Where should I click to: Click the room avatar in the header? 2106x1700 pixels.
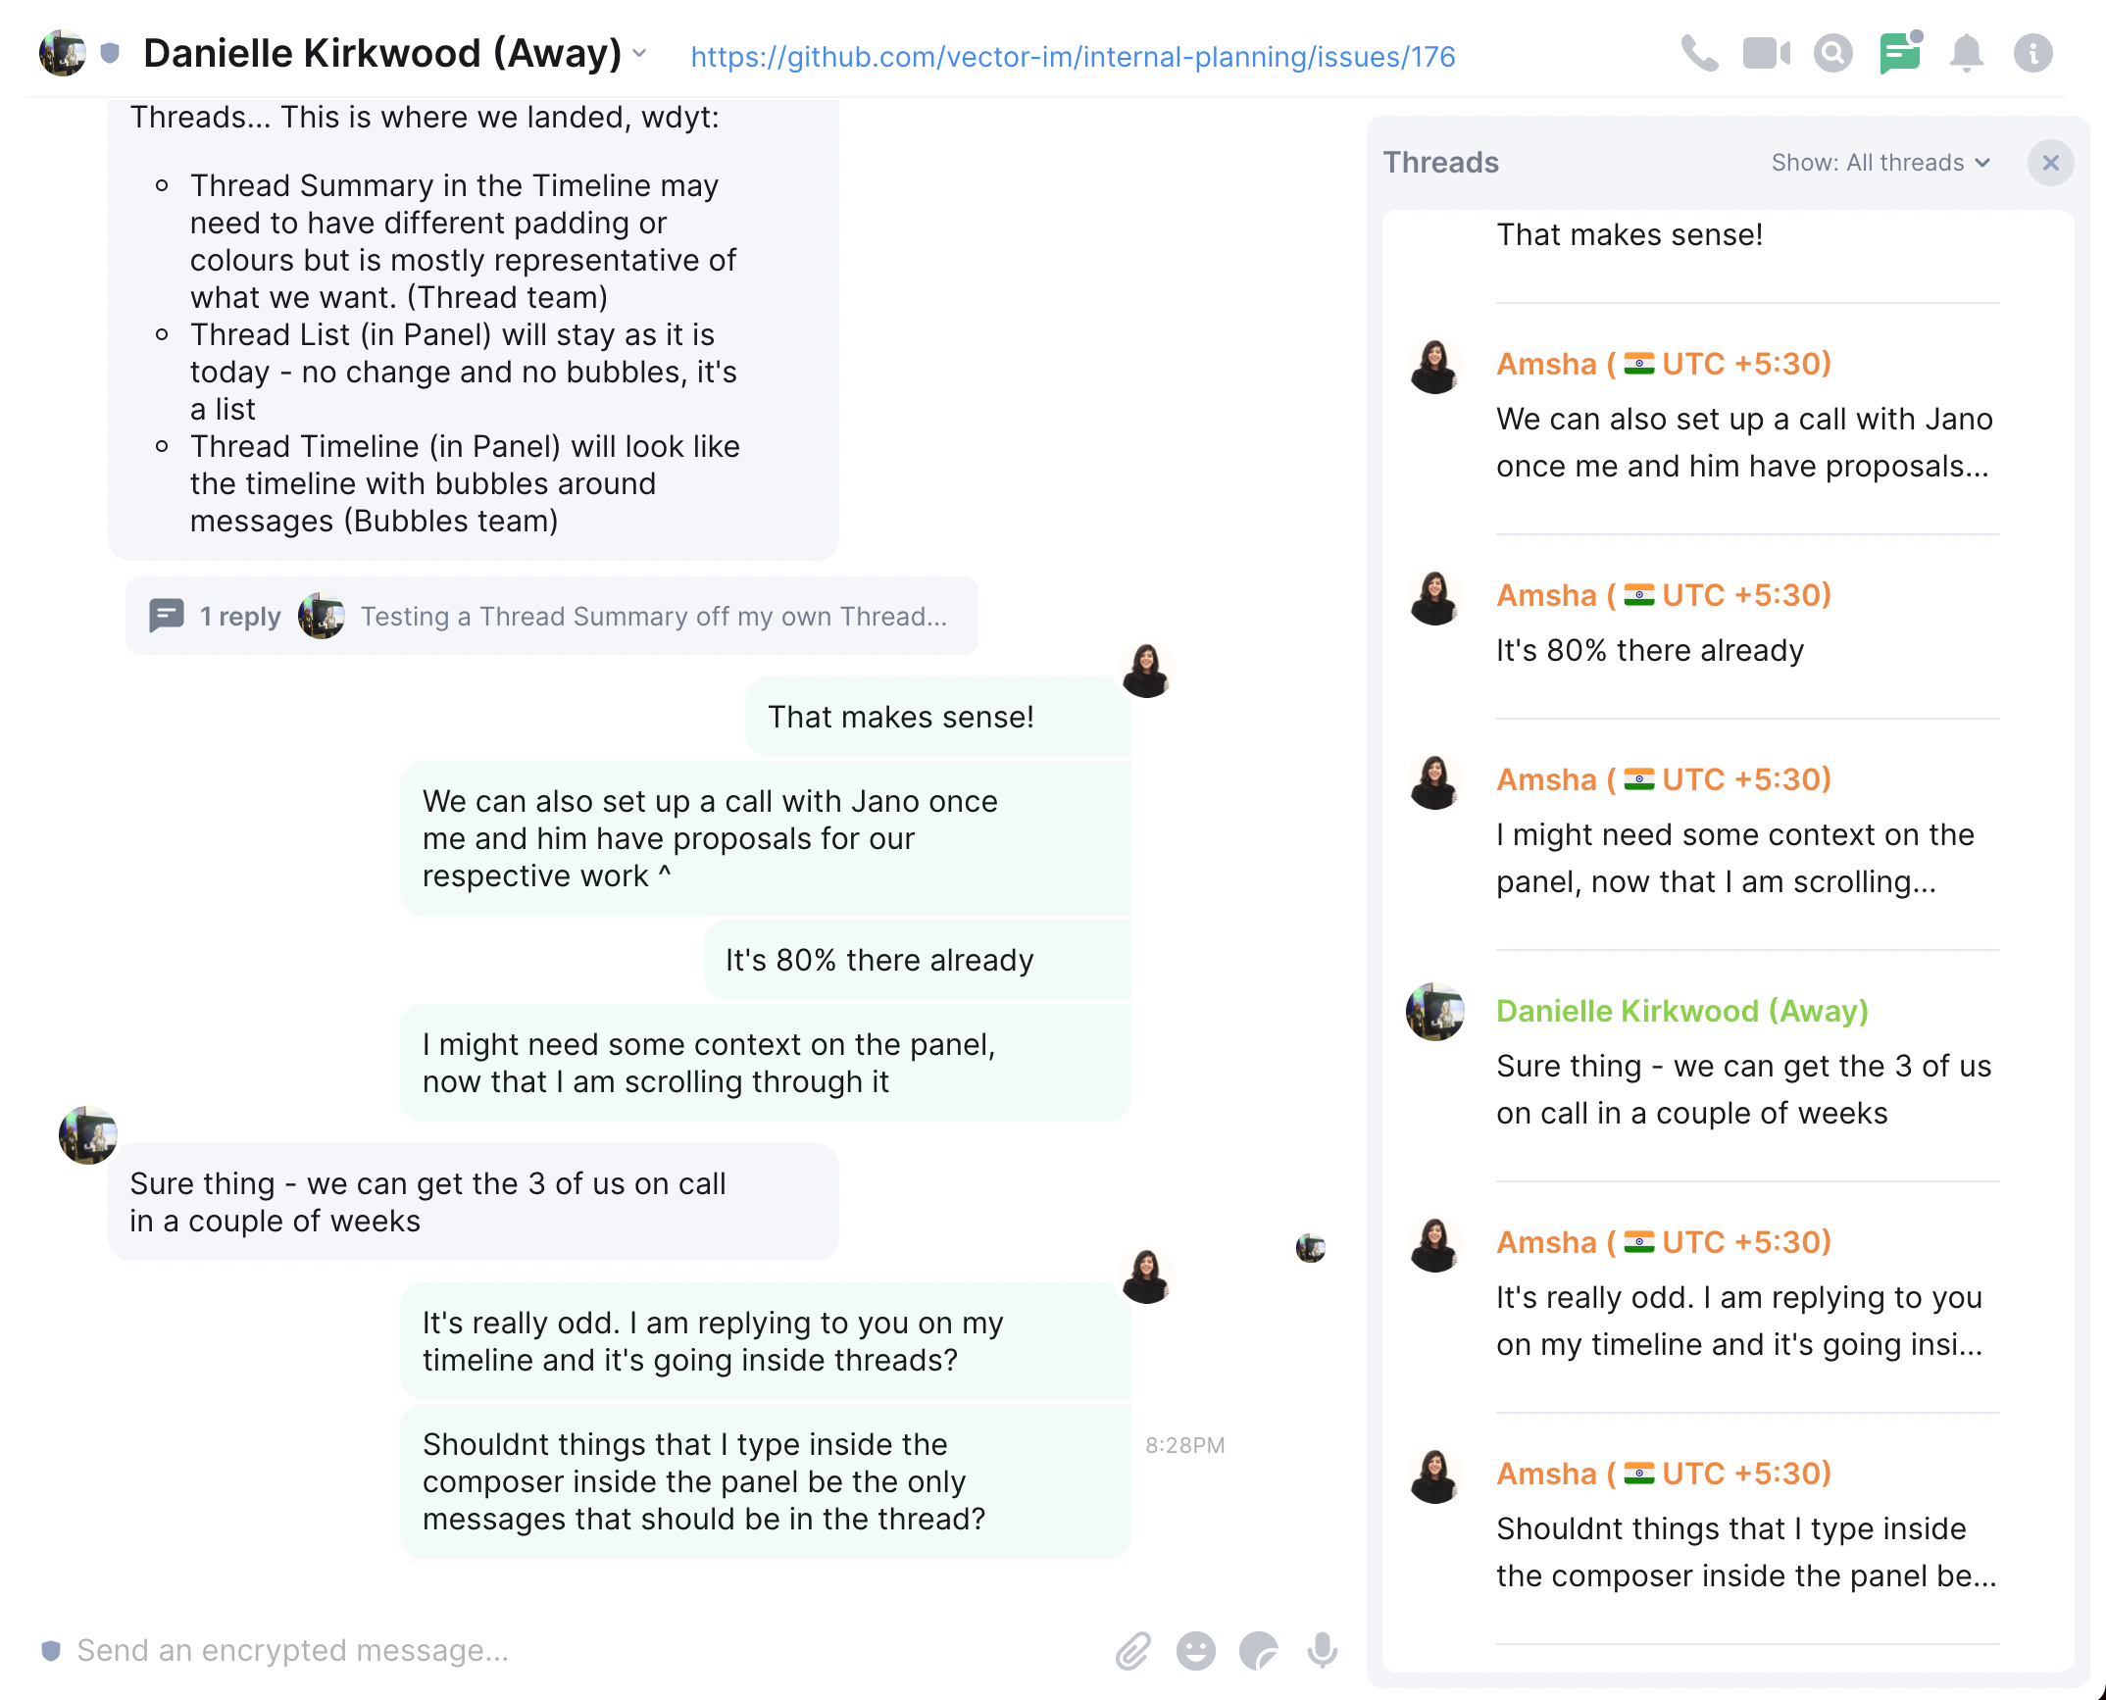[63, 52]
